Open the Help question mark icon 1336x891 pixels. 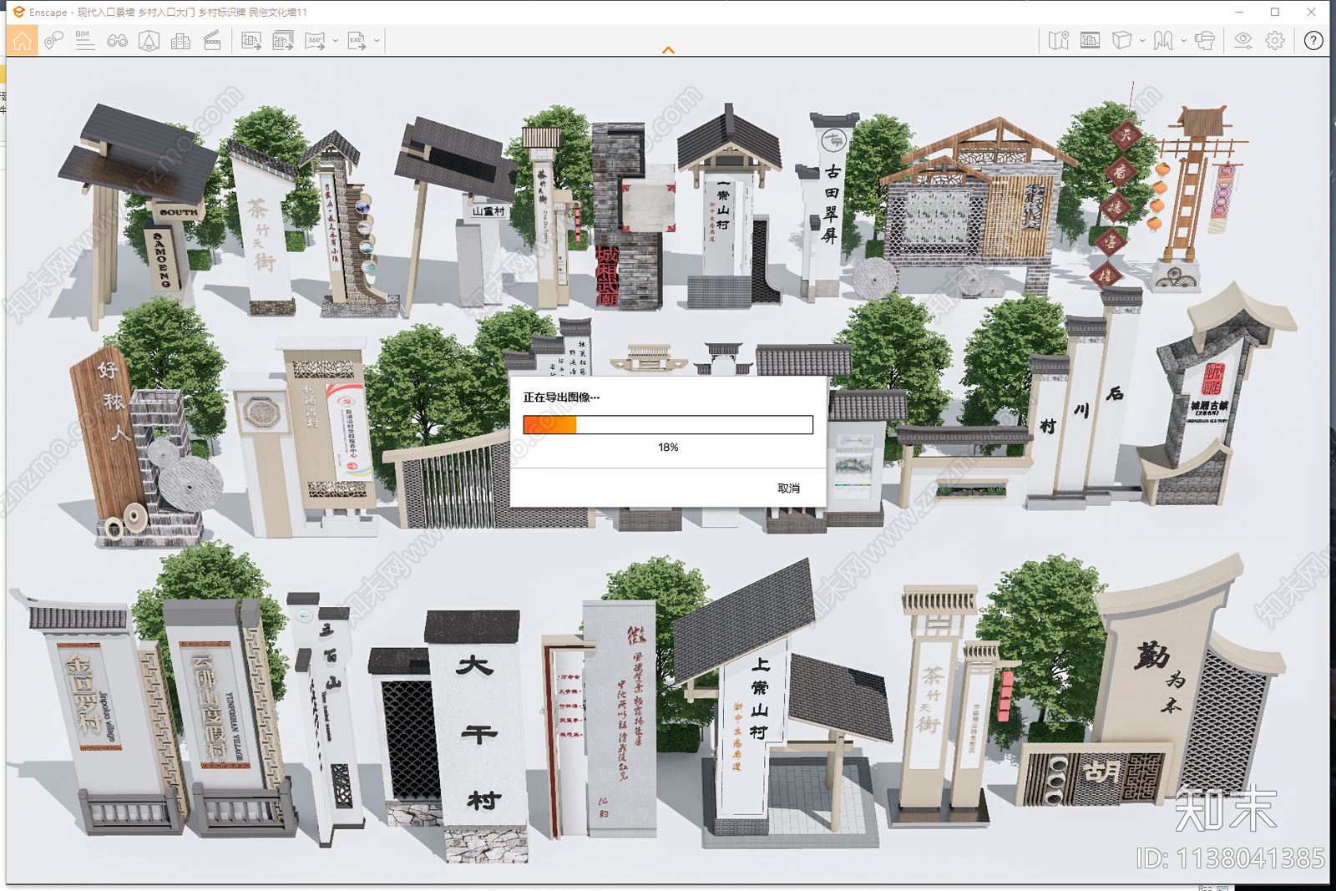[x=1313, y=40]
